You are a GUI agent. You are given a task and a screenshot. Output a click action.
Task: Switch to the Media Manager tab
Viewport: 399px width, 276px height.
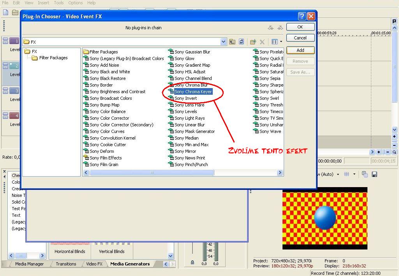[29, 264]
